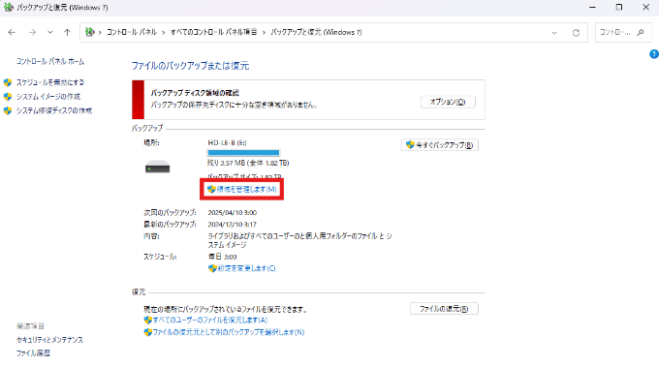659x367 pixels.
Task: Click the control panel search box
Action: (624, 32)
